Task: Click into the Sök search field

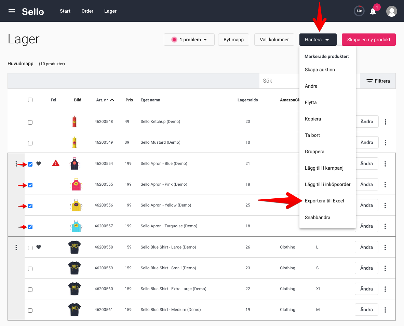Action: click(x=279, y=81)
